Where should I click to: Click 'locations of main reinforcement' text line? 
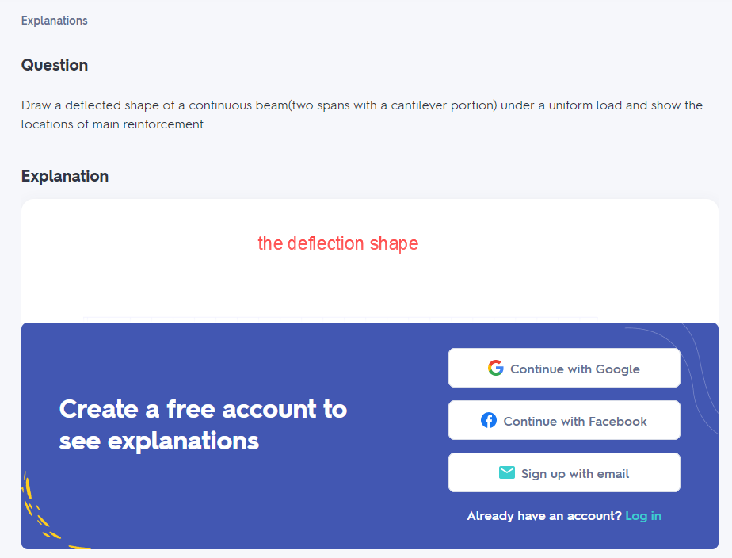[x=112, y=124]
